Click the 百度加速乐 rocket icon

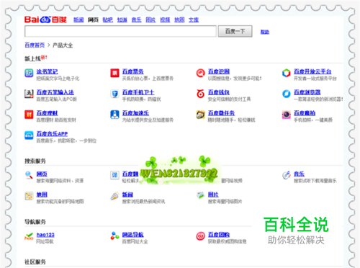[114, 115]
